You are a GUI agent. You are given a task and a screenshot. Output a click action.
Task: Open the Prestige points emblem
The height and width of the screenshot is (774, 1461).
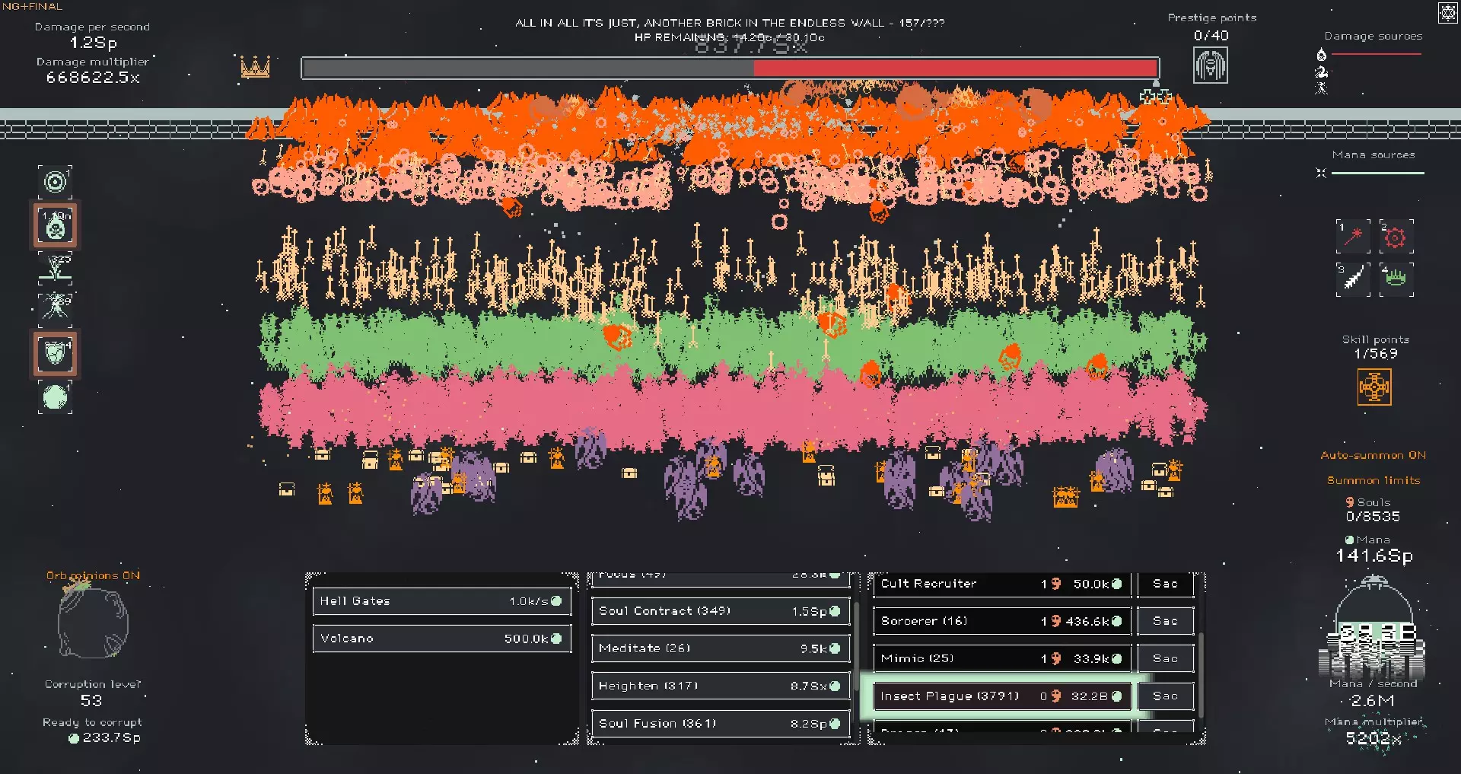pyautogui.click(x=1210, y=65)
